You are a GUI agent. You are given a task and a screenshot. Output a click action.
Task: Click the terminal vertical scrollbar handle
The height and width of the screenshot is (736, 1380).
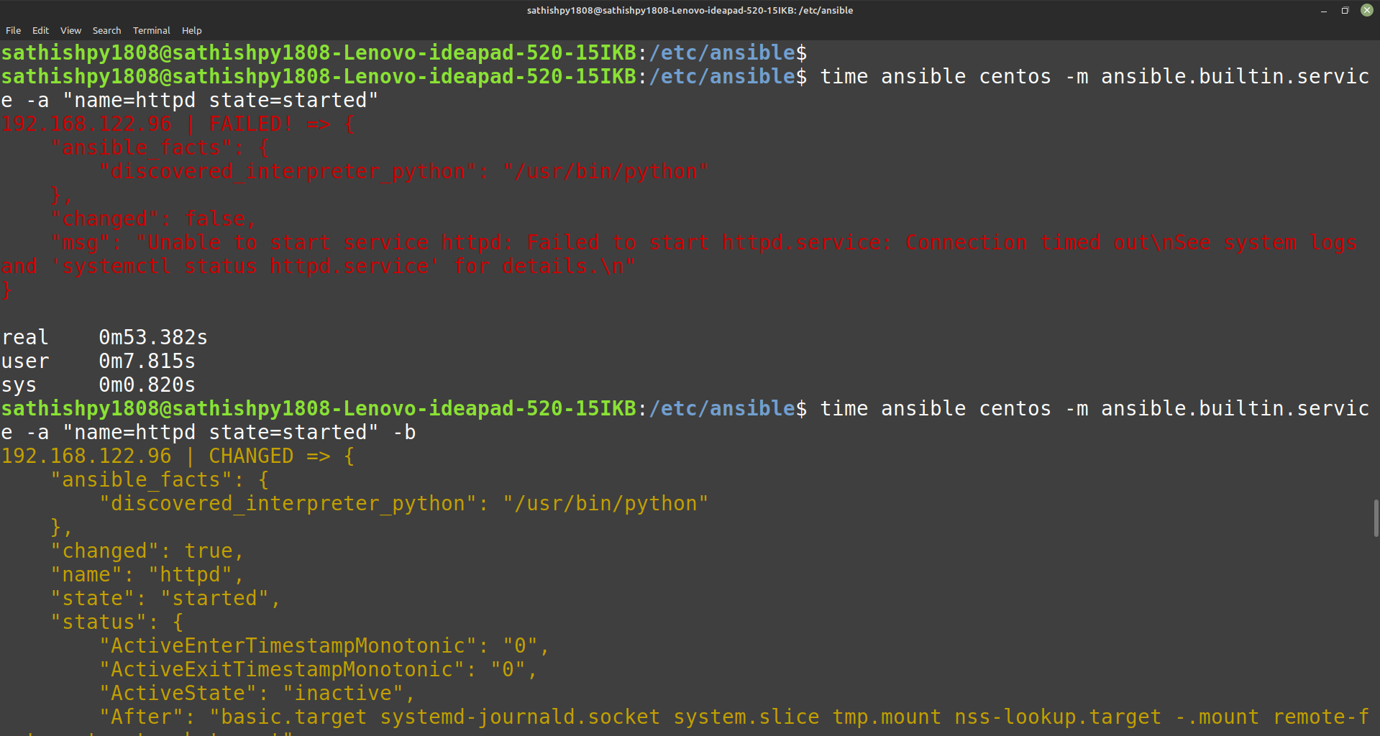coord(1376,518)
